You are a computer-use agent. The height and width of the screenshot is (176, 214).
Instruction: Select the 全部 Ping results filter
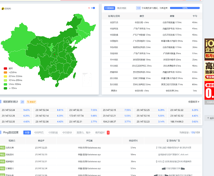[x=27, y=132]
